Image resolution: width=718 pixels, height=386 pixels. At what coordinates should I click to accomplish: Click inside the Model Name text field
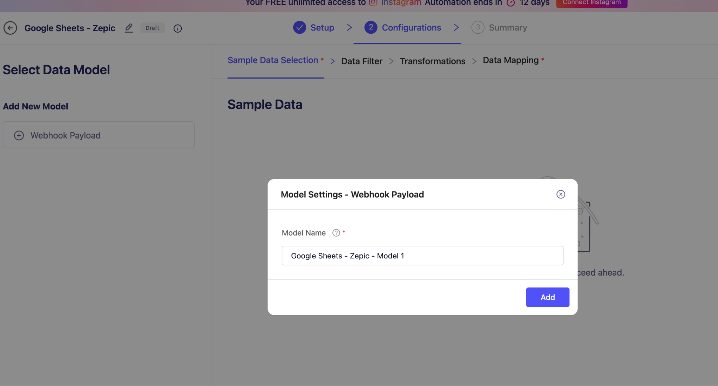pyautogui.click(x=422, y=256)
